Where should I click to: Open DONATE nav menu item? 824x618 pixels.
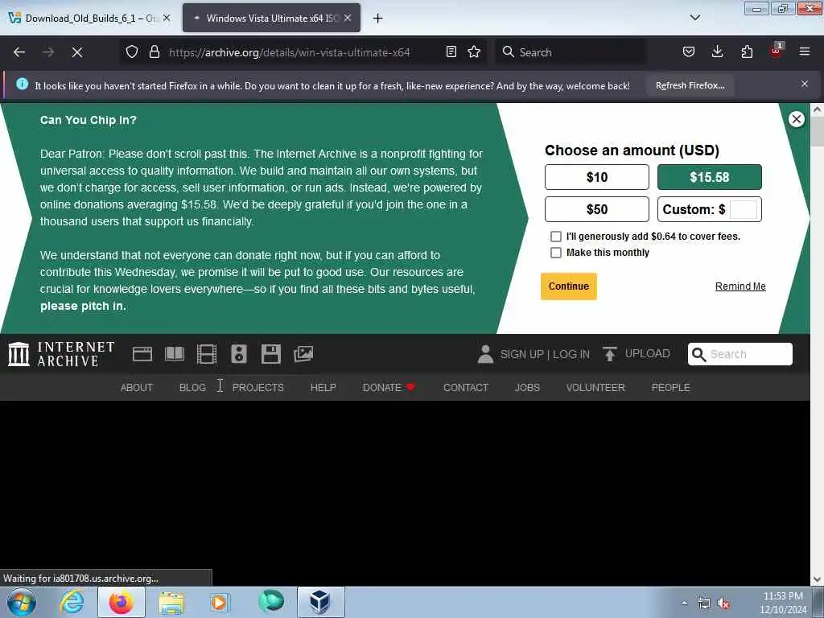pos(389,387)
